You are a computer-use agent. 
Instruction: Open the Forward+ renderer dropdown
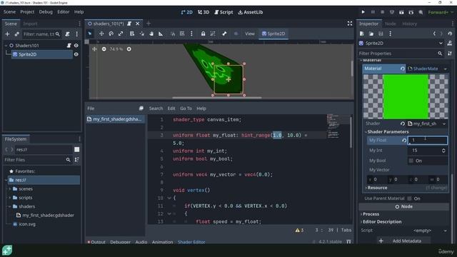click(441, 12)
